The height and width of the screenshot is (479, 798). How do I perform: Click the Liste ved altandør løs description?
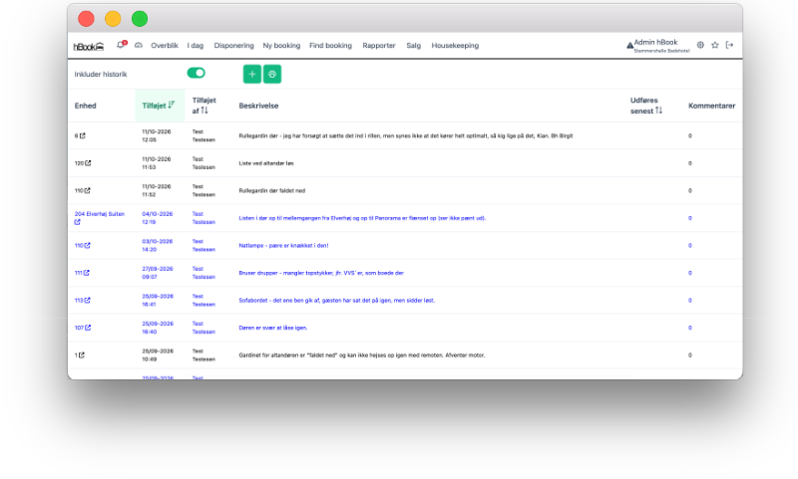[x=266, y=163]
